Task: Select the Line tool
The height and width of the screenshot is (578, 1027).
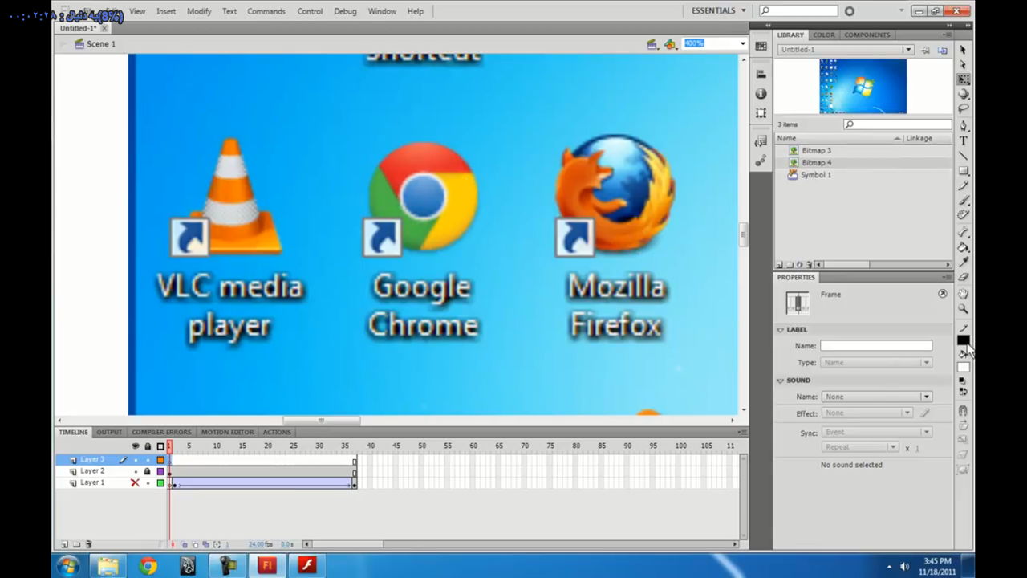Action: coord(964,155)
